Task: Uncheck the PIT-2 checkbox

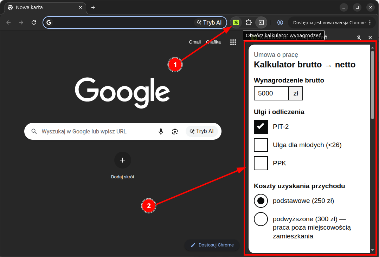Action: [x=261, y=126]
